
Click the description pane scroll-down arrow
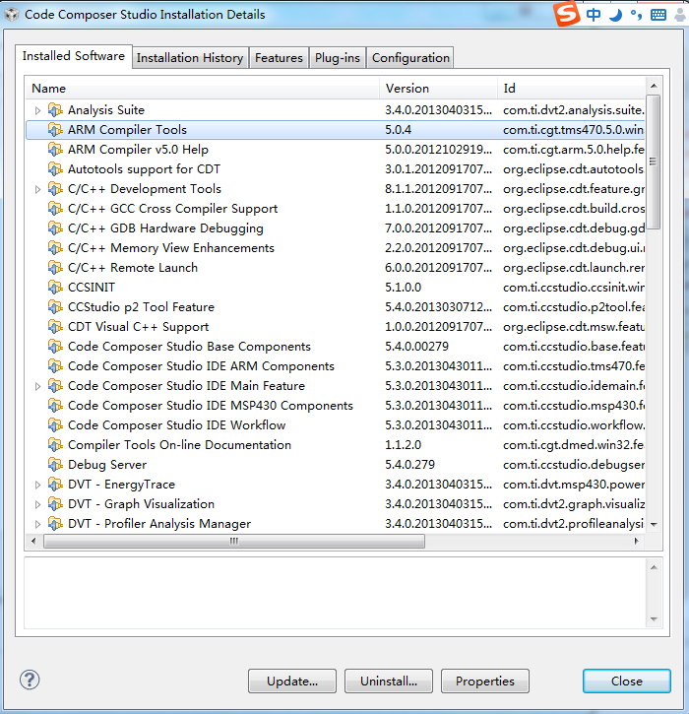click(654, 618)
